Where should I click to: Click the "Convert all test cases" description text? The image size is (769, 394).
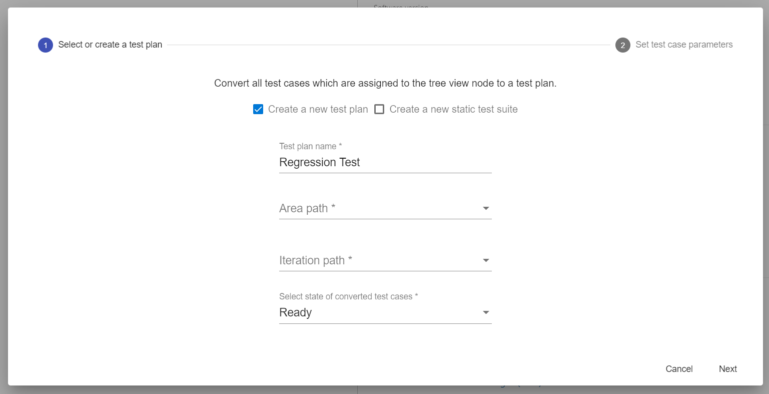385,83
